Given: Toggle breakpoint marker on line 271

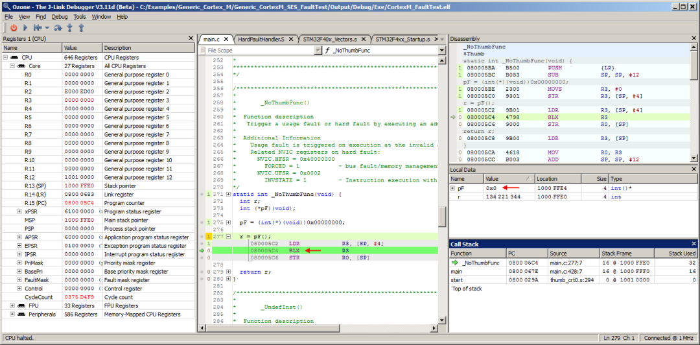Looking at the screenshot, I should (x=202, y=194).
